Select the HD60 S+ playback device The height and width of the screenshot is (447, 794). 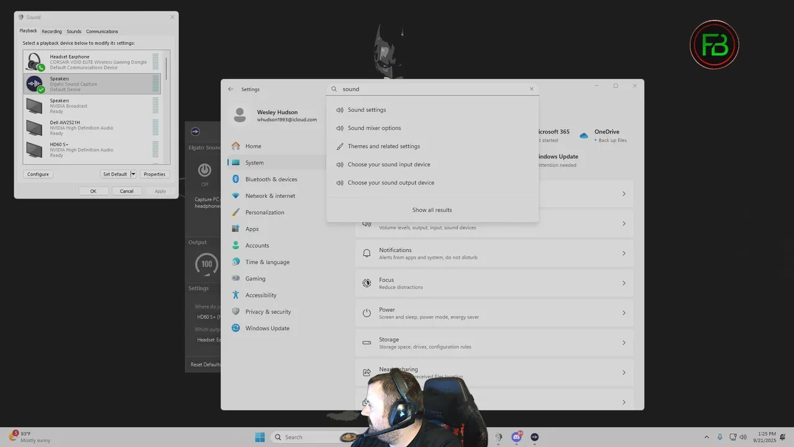[92, 150]
